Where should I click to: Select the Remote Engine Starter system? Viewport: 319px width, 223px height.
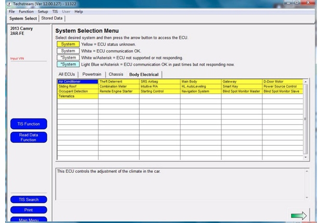119,91
